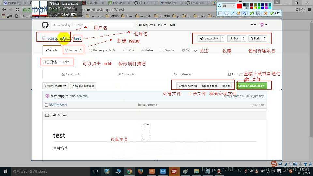
Task: Open the Windows Start menu
Action: [6, 171]
